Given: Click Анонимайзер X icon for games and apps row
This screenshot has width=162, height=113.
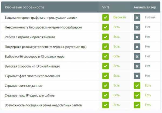Looking at the screenshot, I should coord(137,37).
